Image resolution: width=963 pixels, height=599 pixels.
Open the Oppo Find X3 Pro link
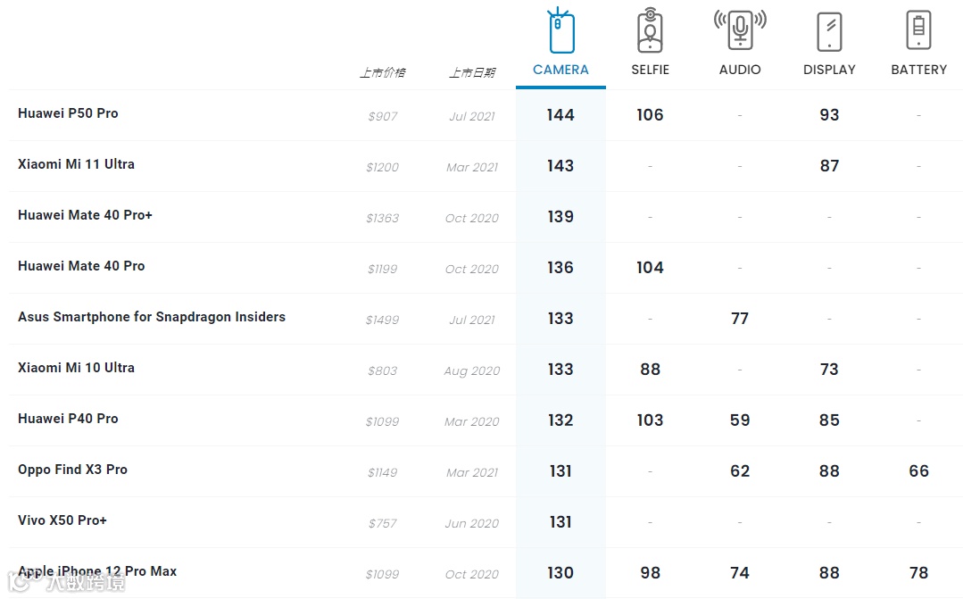[x=72, y=470]
